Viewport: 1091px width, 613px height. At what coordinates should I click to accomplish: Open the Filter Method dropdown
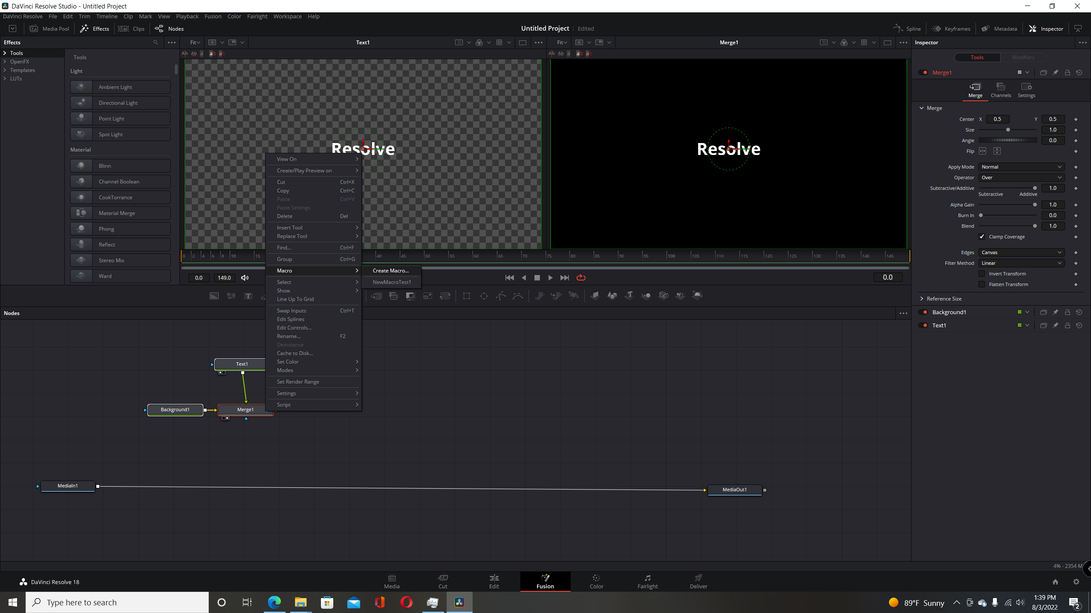pyautogui.click(x=1022, y=263)
